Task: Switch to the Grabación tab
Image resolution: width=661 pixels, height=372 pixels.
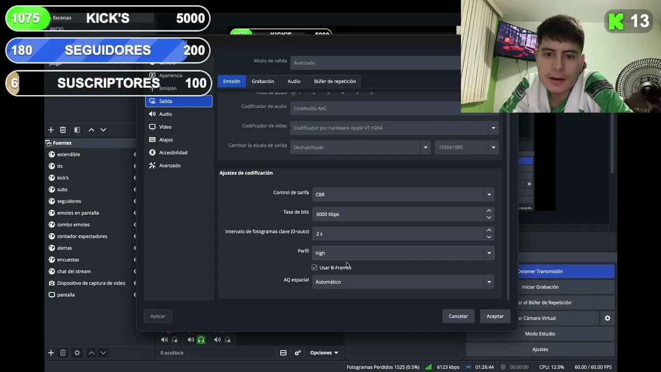Action: point(263,81)
